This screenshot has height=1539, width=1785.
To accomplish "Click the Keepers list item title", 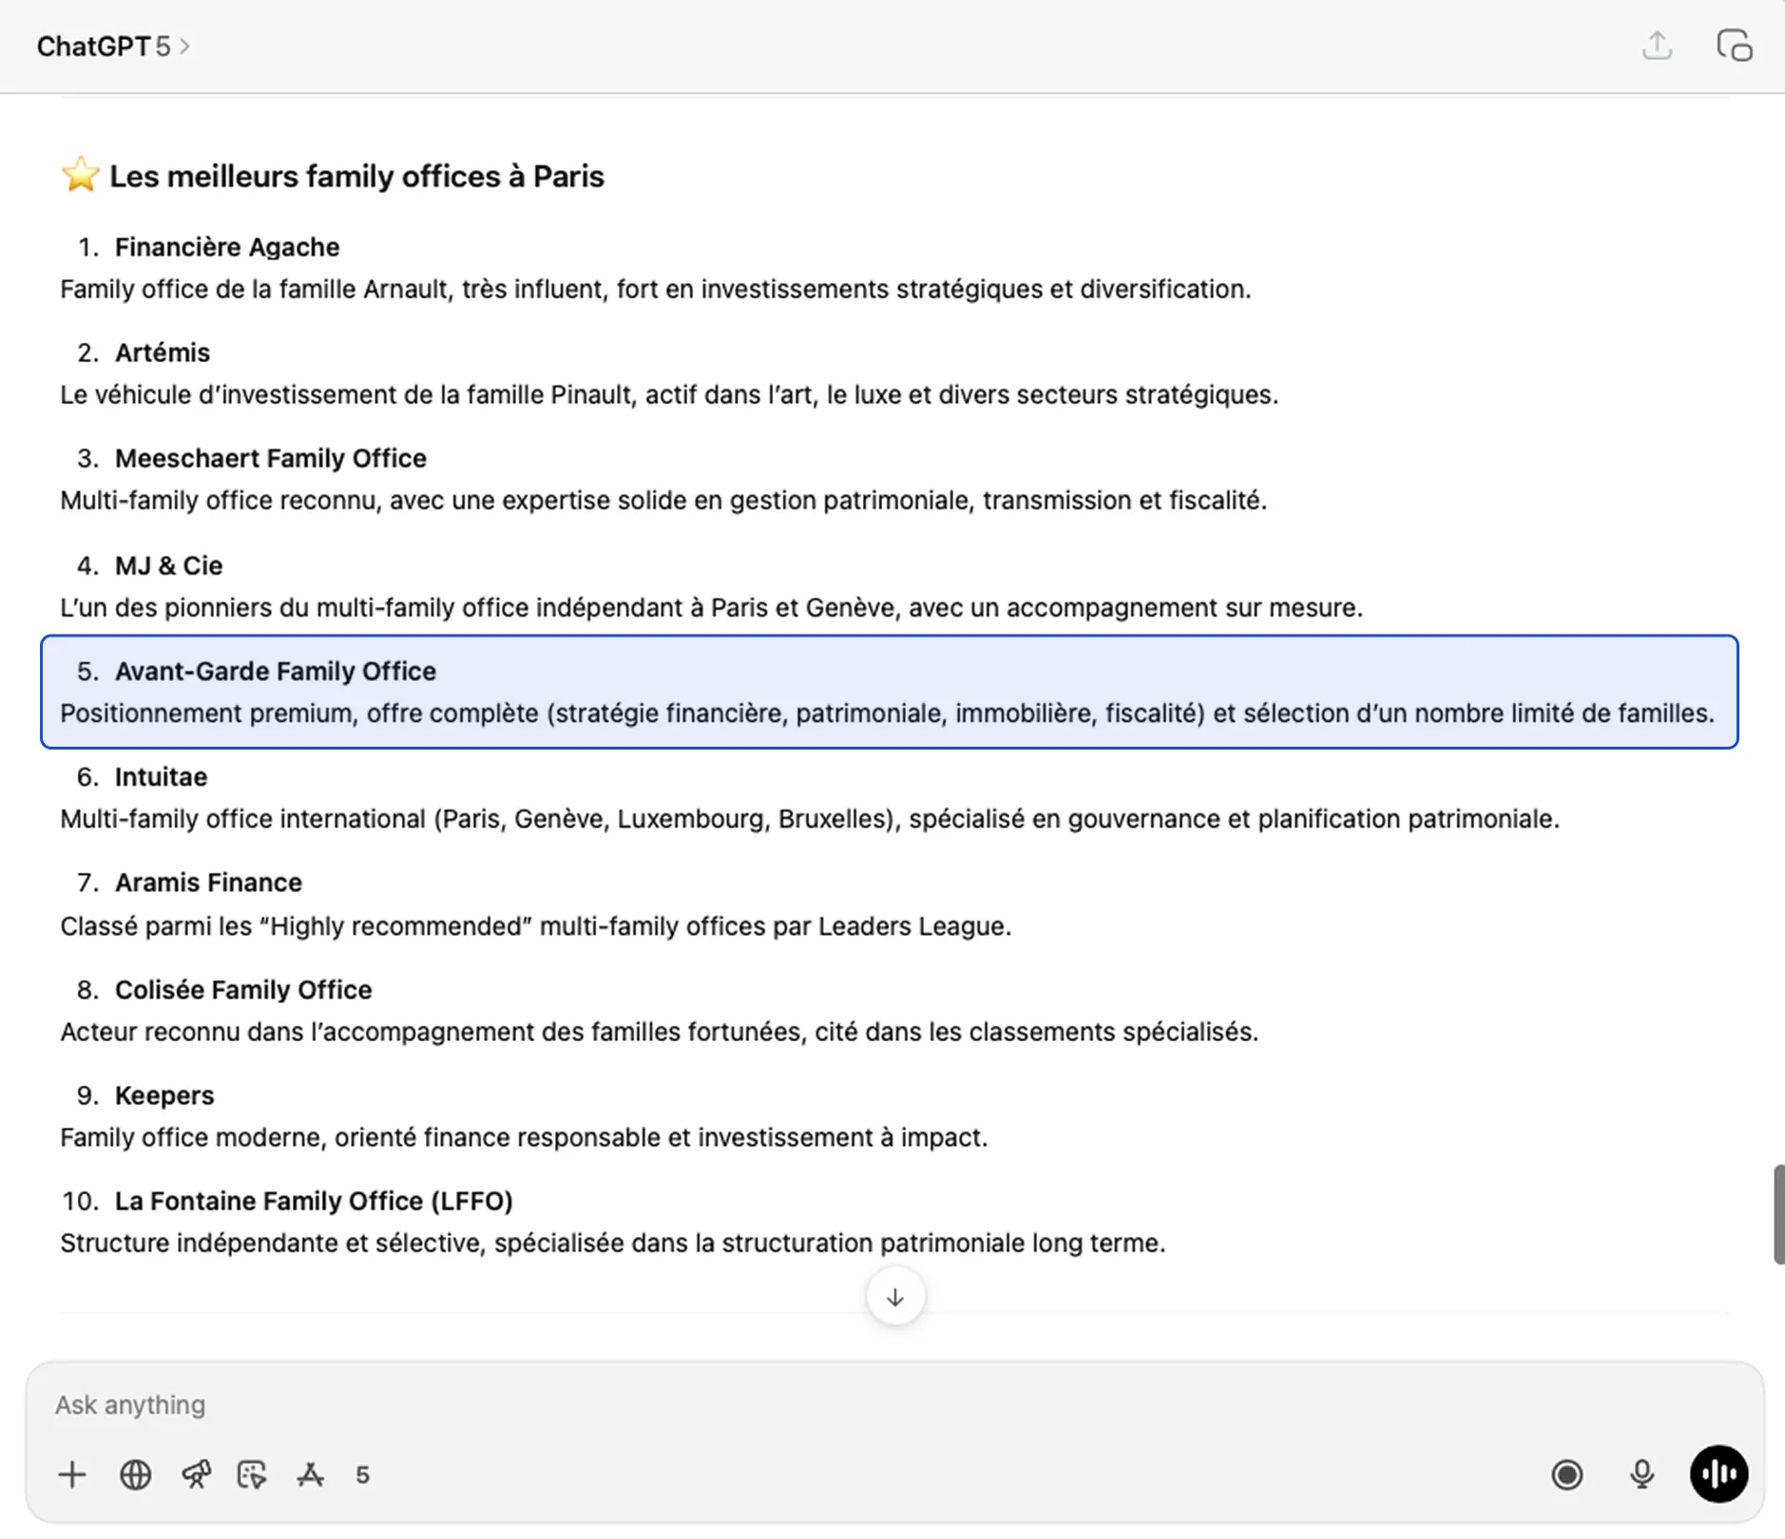I will point(164,1095).
